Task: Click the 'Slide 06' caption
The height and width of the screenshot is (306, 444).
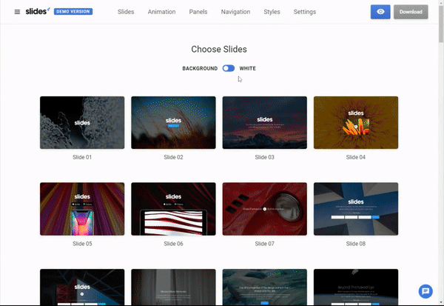Action: [173, 244]
